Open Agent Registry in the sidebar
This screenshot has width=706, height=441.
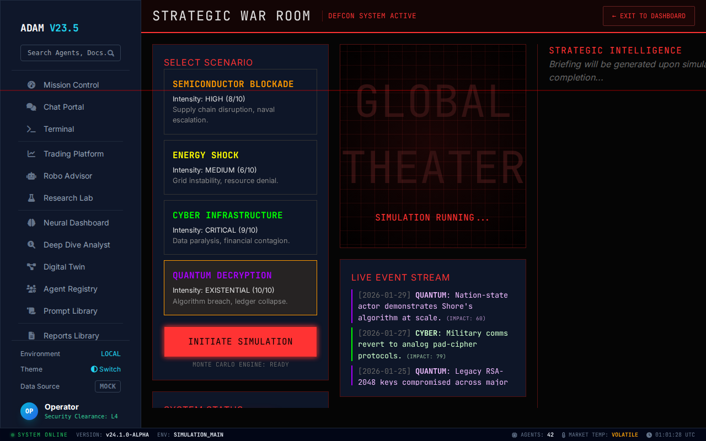70,289
